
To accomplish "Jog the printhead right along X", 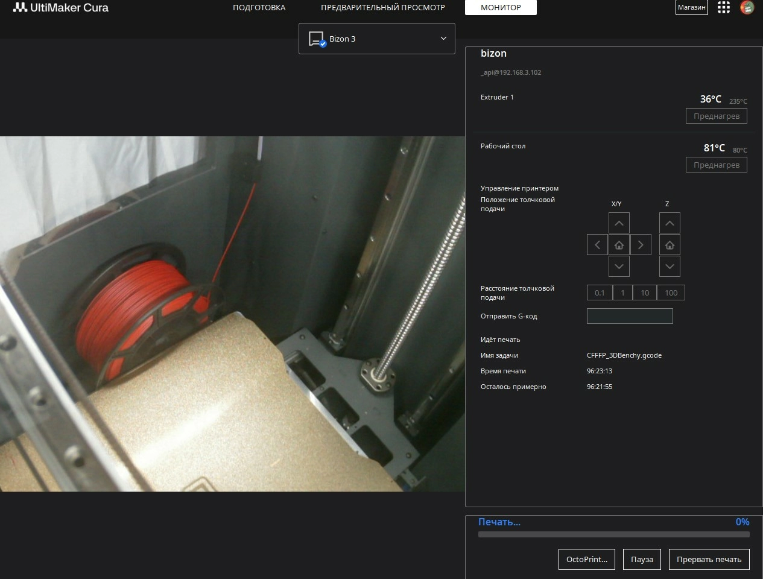I will click(x=641, y=244).
